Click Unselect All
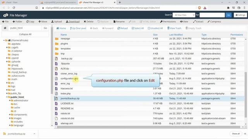The image size is (248, 139). coord(155,28)
